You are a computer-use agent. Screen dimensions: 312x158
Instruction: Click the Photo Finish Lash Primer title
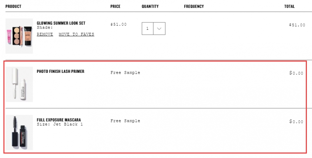coord(61,71)
